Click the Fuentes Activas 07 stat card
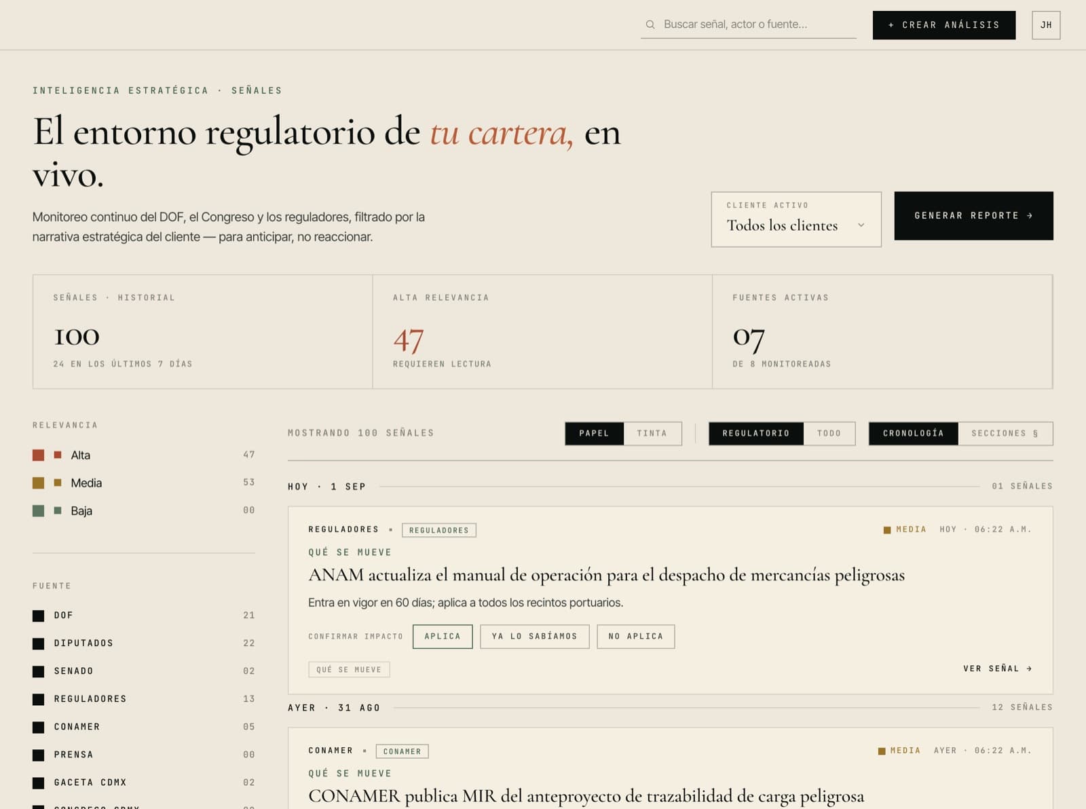This screenshot has width=1086, height=809. [x=882, y=332]
